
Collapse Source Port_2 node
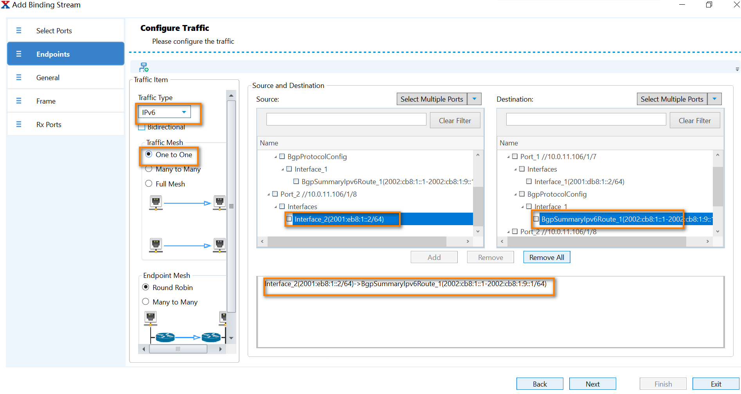tap(268, 195)
